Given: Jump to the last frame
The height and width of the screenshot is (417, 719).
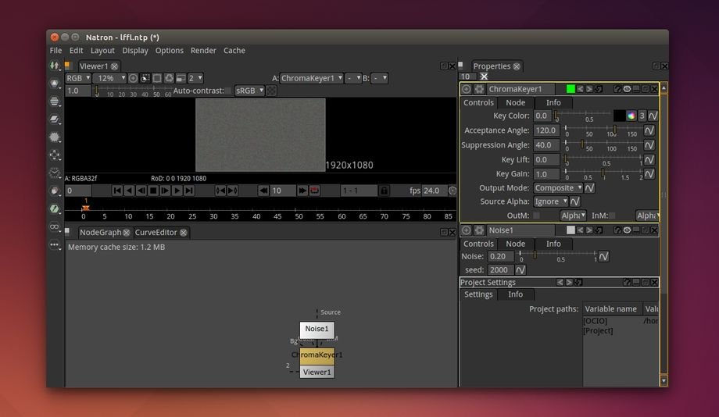Looking at the screenshot, I should 190,191.
